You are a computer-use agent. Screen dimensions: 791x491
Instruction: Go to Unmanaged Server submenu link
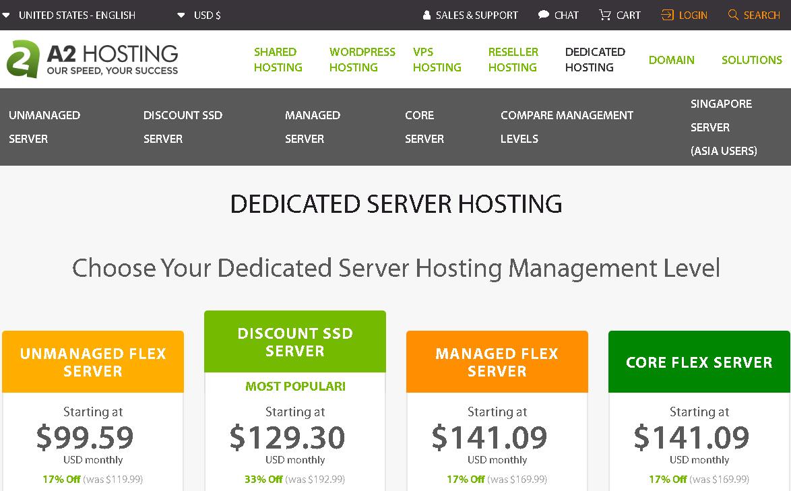44,127
